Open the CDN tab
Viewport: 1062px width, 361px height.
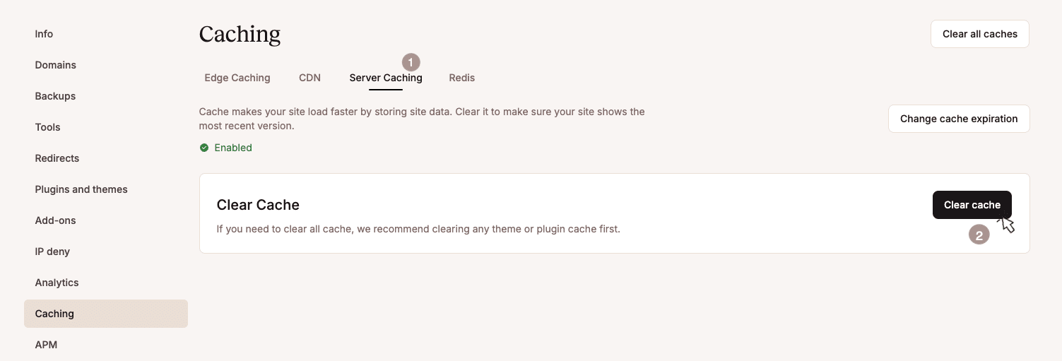(x=309, y=78)
